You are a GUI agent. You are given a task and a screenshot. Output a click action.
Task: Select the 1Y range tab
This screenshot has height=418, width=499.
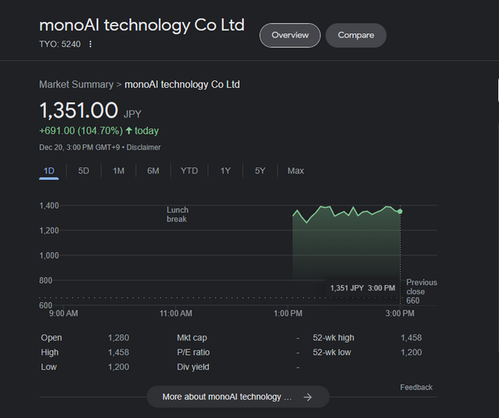pos(225,171)
